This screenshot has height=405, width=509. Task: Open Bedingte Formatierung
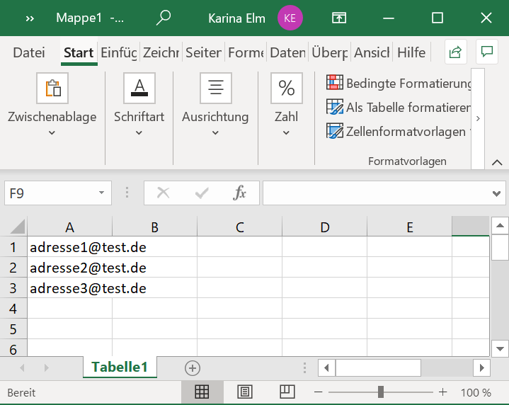pos(399,83)
